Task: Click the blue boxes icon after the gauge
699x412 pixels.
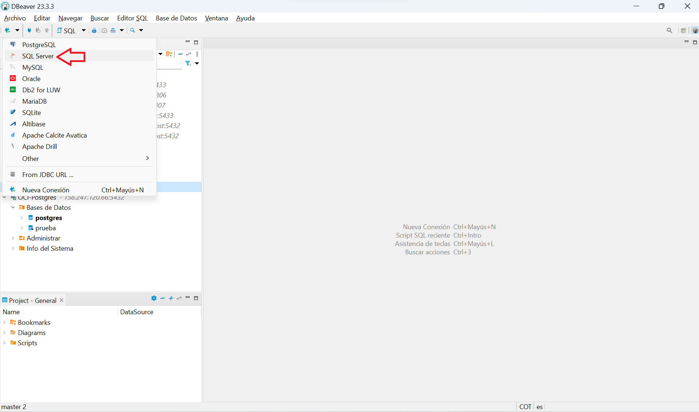Action: coord(113,30)
